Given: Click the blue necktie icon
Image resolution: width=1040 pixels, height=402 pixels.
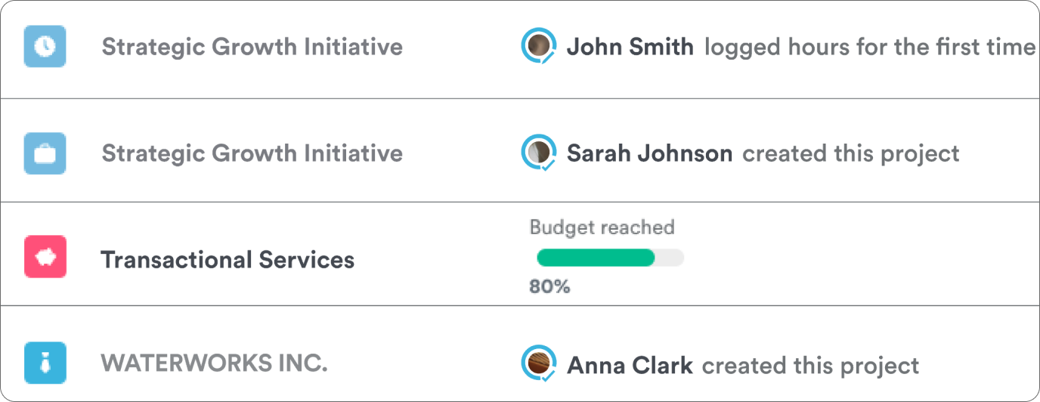Looking at the screenshot, I should [45, 363].
